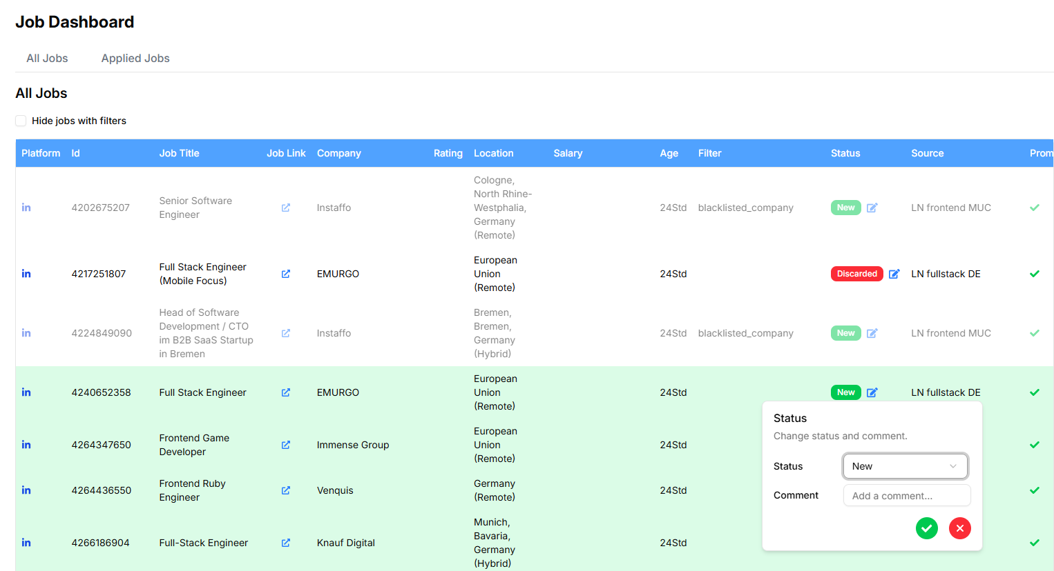Image resolution: width=1054 pixels, height=571 pixels.
Task: Click the edit status icon for job 4240652358
Action: [x=872, y=392]
